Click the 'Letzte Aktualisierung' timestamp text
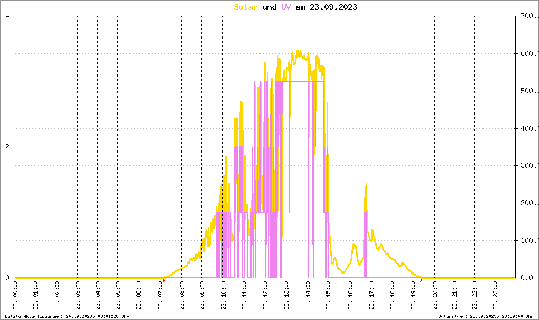The height and width of the screenshot is (320, 539). click(67, 316)
